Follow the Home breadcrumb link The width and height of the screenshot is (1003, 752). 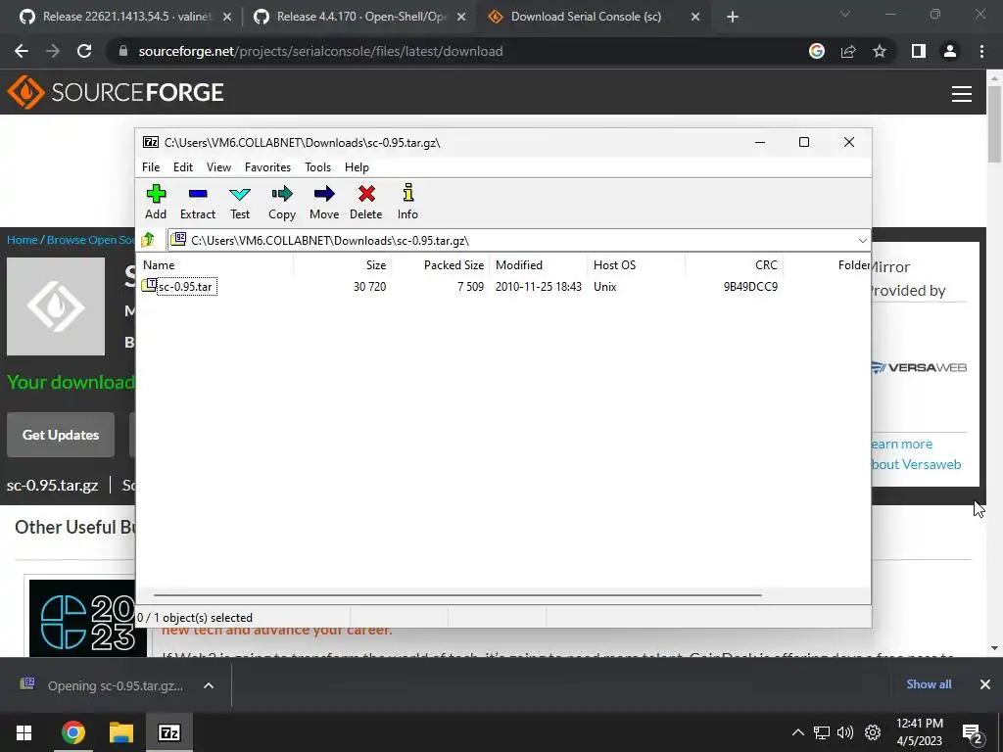(23, 240)
